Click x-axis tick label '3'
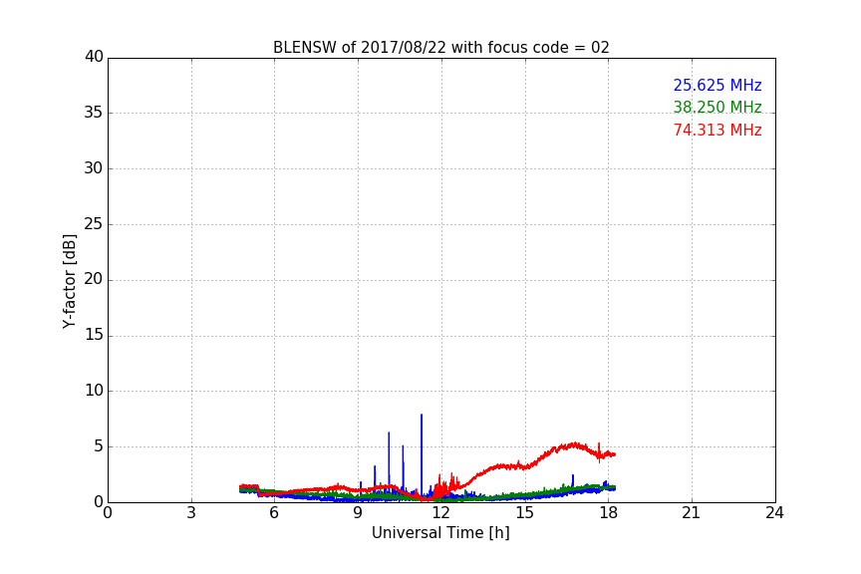The image size is (861, 574). pyautogui.click(x=191, y=513)
